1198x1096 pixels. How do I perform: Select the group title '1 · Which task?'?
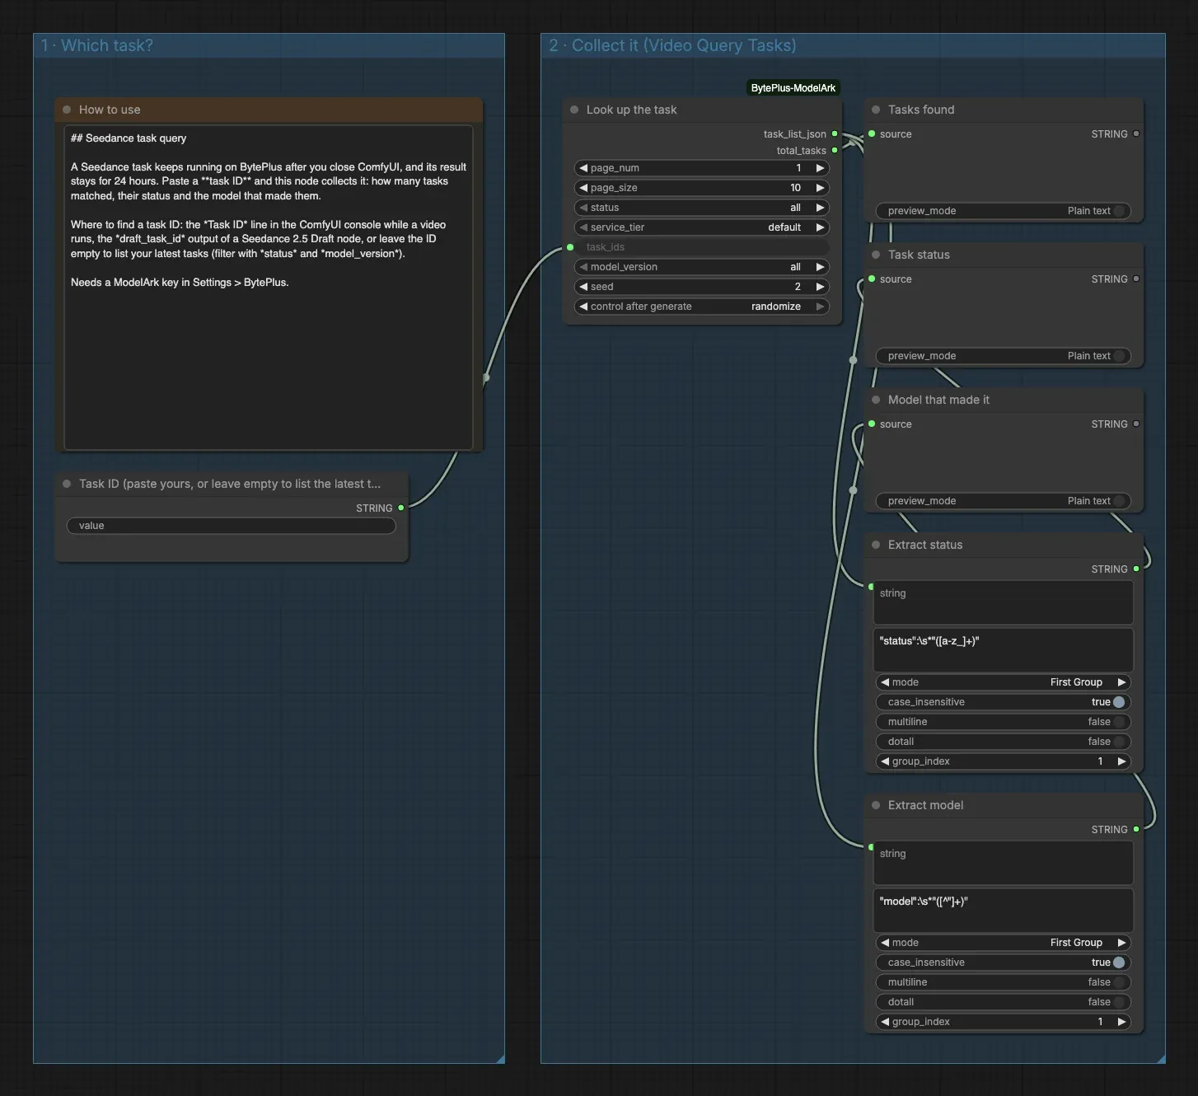97,45
